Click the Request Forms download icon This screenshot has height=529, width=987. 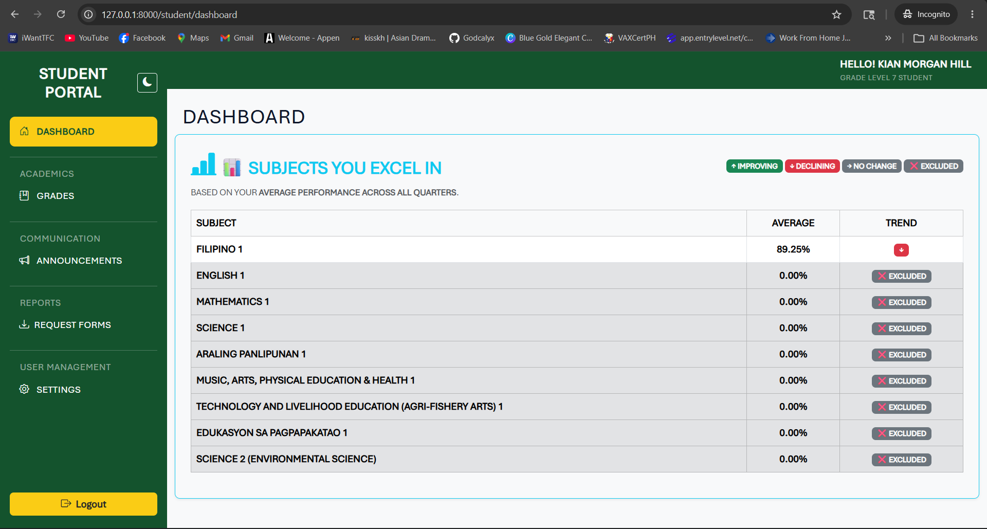(x=24, y=324)
